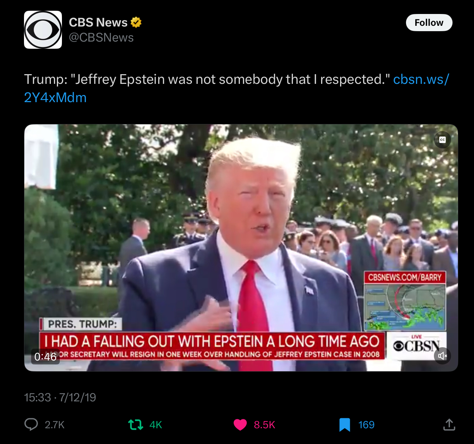Click the 2.7K reply count
This screenshot has width=474, height=444.
pyautogui.click(x=55, y=425)
